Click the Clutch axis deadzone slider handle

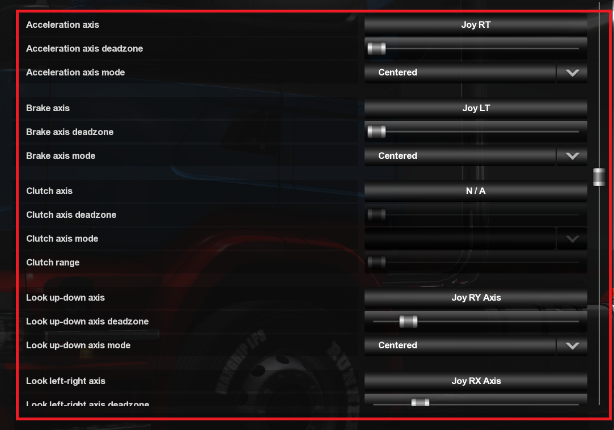[376, 215]
